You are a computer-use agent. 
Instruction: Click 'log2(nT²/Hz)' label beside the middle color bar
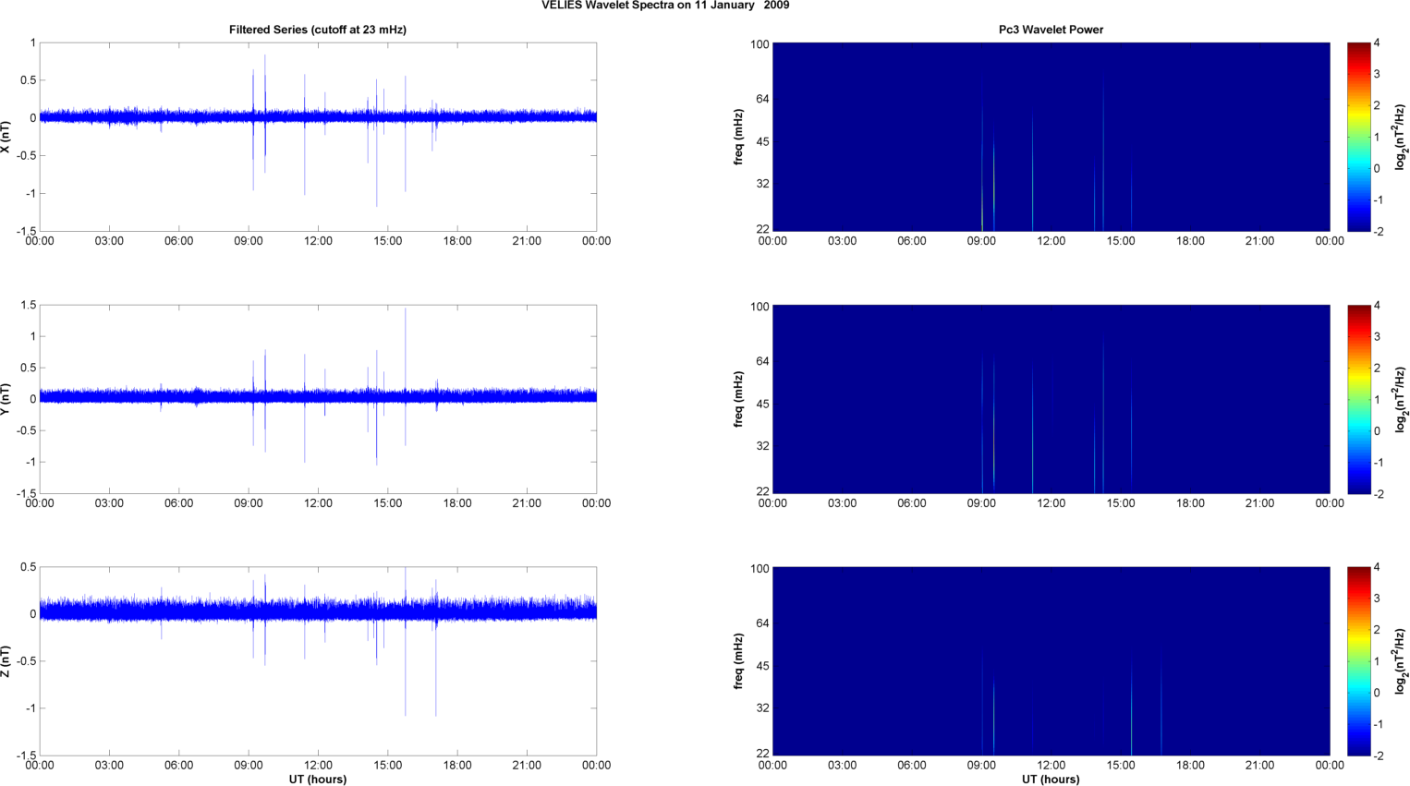(x=1402, y=399)
